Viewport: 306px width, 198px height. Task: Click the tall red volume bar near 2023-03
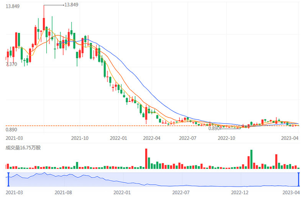pyautogui.click(x=276, y=162)
